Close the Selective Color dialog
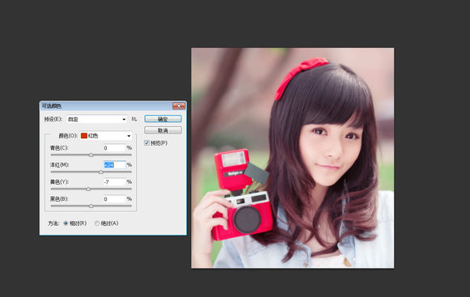 tap(179, 106)
